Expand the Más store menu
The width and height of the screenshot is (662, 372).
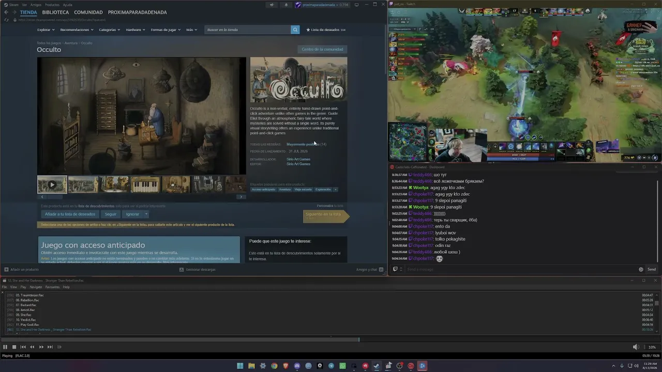click(x=191, y=29)
